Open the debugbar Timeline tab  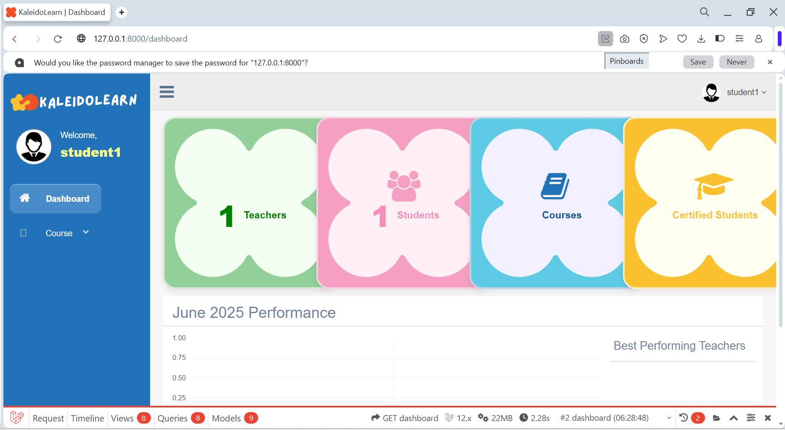pyautogui.click(x=87, y=419)
